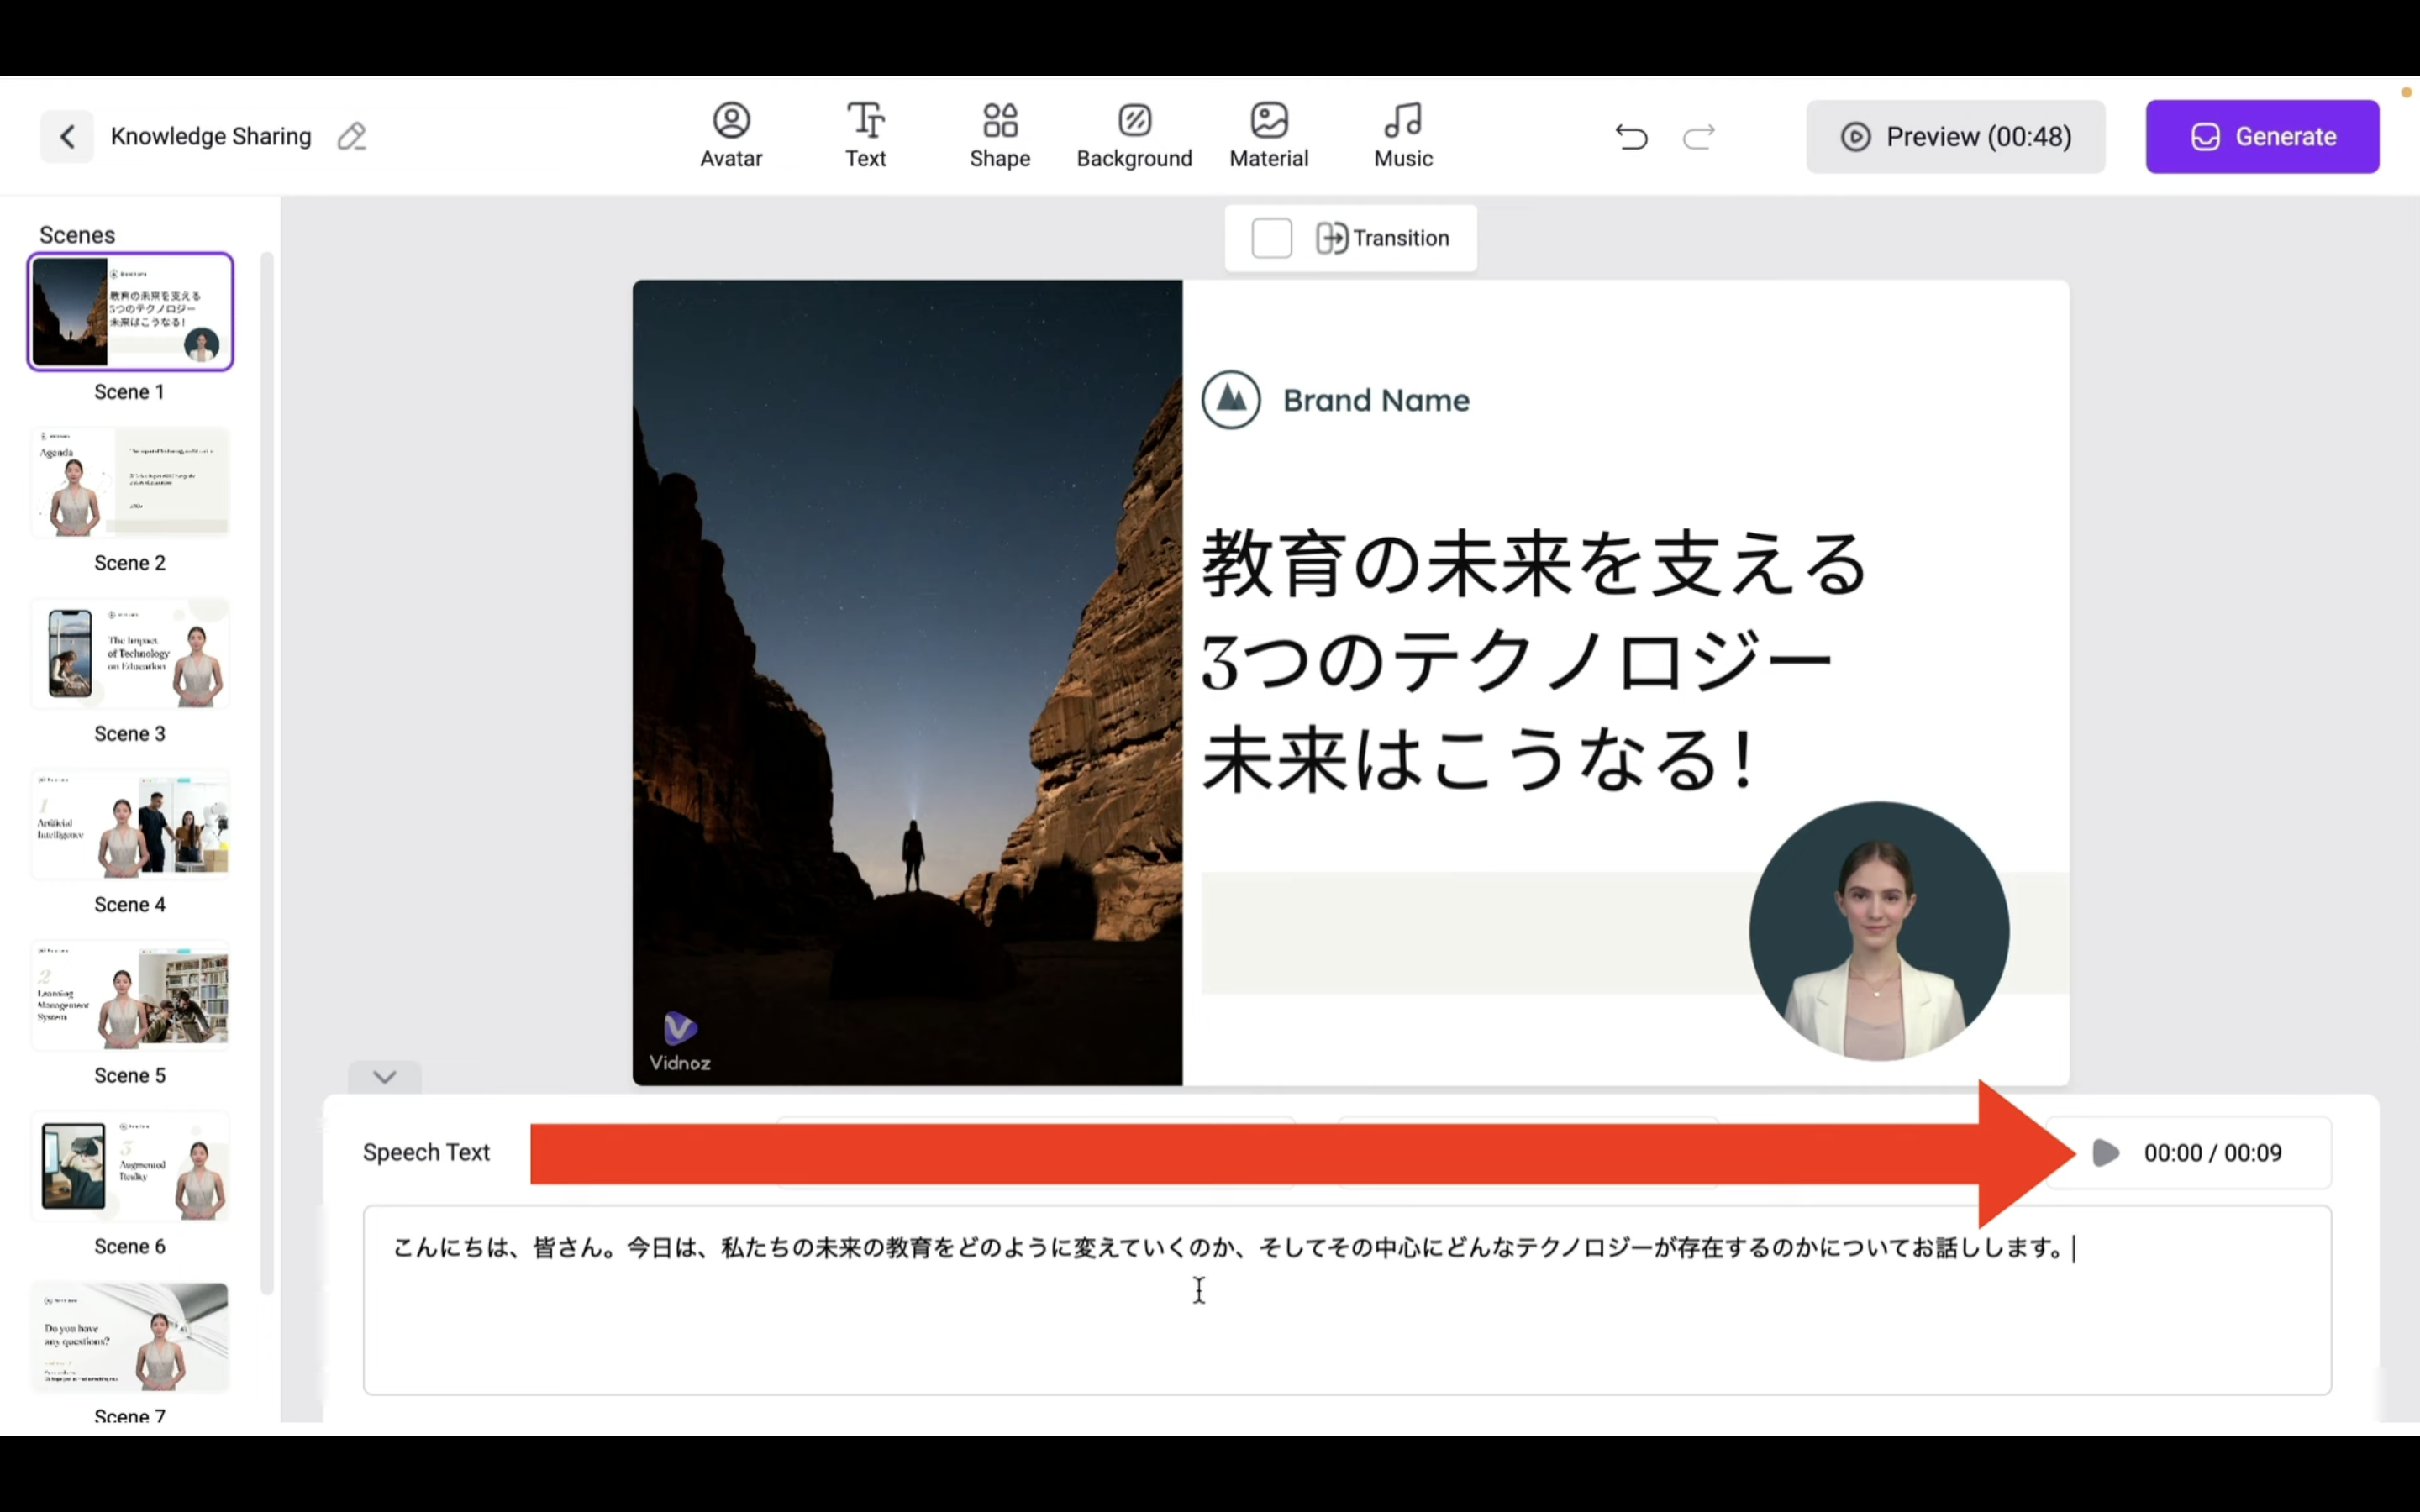Collapse the speech panel with chevron
This screenshot has width=2420, height=1512.
tap(385, 1077)
